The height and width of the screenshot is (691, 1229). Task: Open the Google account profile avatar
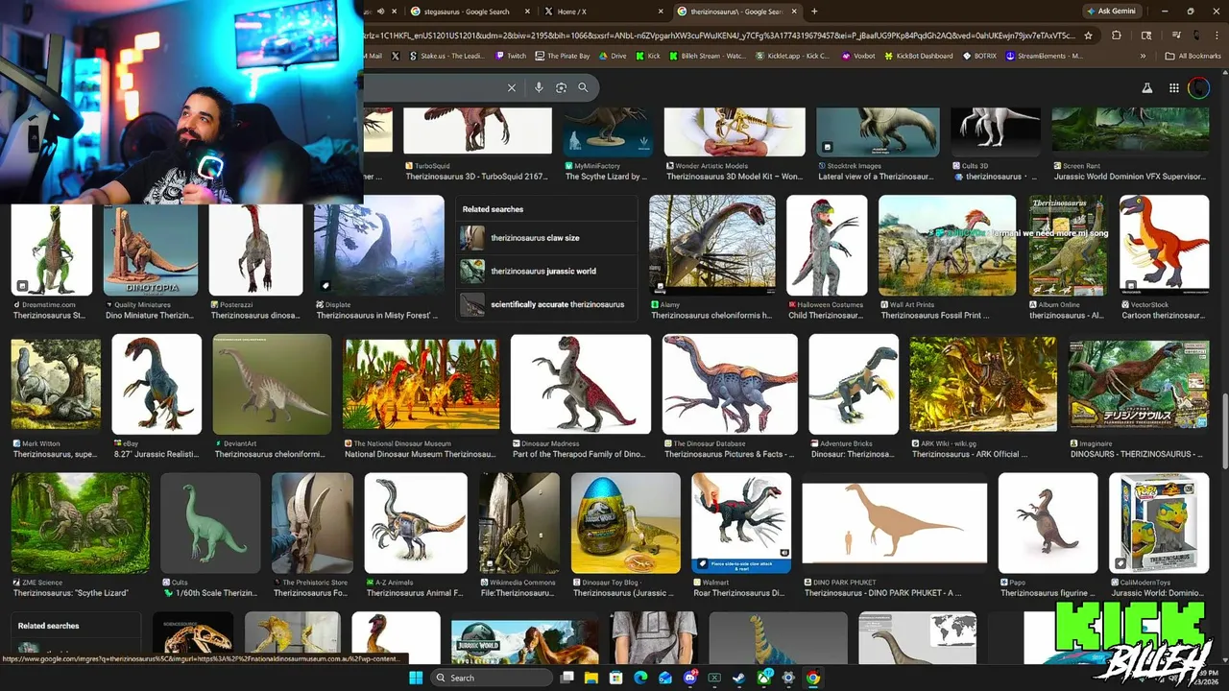(x=1199, y=88)
